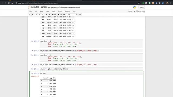
Task: Paste cells below icon
Action: 42,15
